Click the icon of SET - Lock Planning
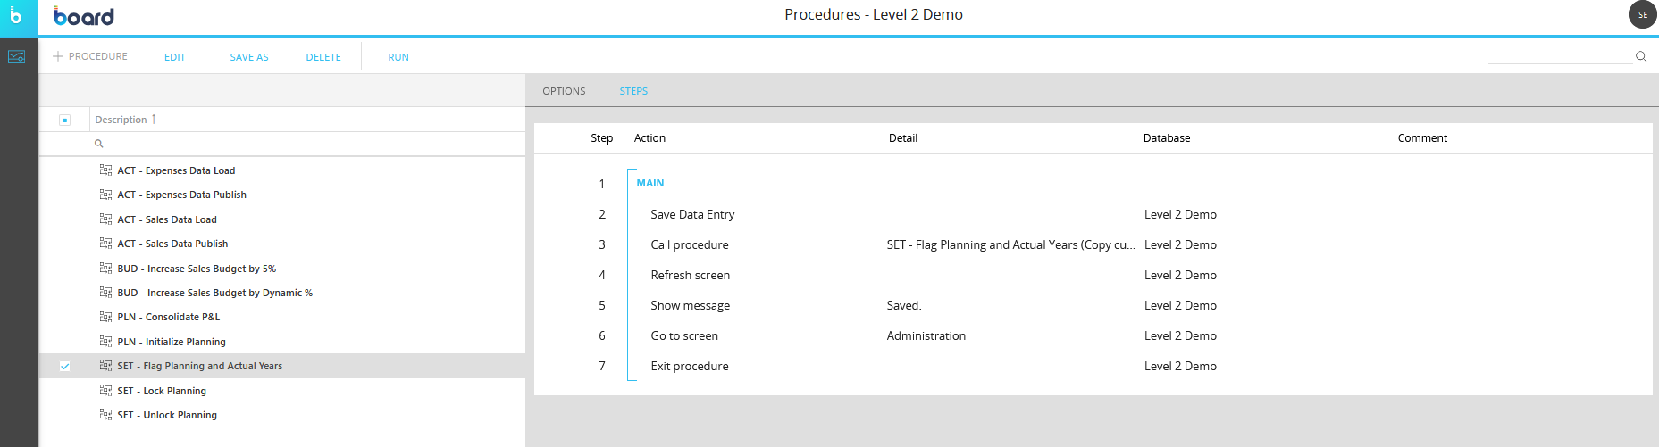 tap(105, 390)
